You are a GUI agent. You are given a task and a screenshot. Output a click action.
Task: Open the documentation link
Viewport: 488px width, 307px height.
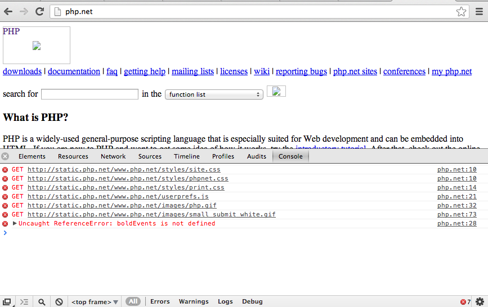[x=74, y=71]
